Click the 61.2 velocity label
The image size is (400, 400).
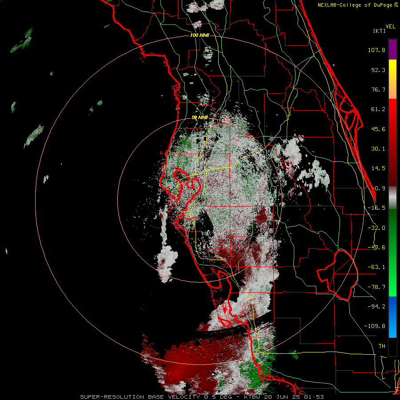point(378,109)
